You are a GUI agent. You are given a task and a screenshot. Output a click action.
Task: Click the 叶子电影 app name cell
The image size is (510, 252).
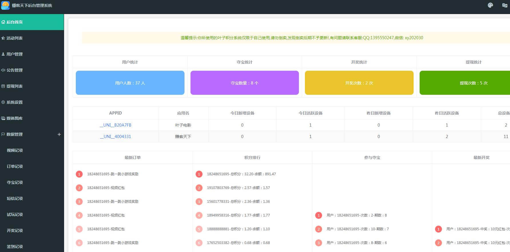coord(183,125)
